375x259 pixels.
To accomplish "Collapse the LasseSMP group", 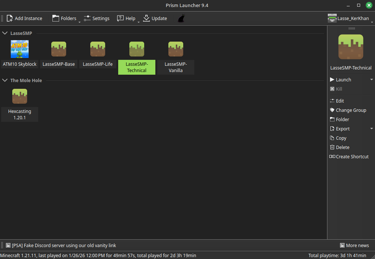I will 5,33.
